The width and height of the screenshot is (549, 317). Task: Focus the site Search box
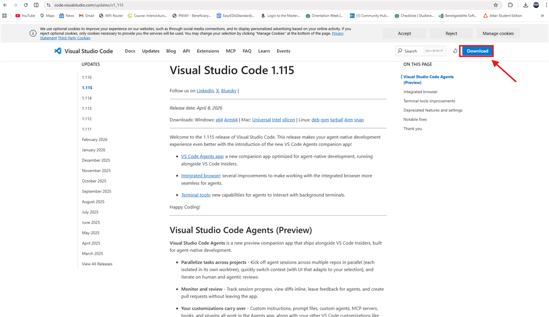421,51
